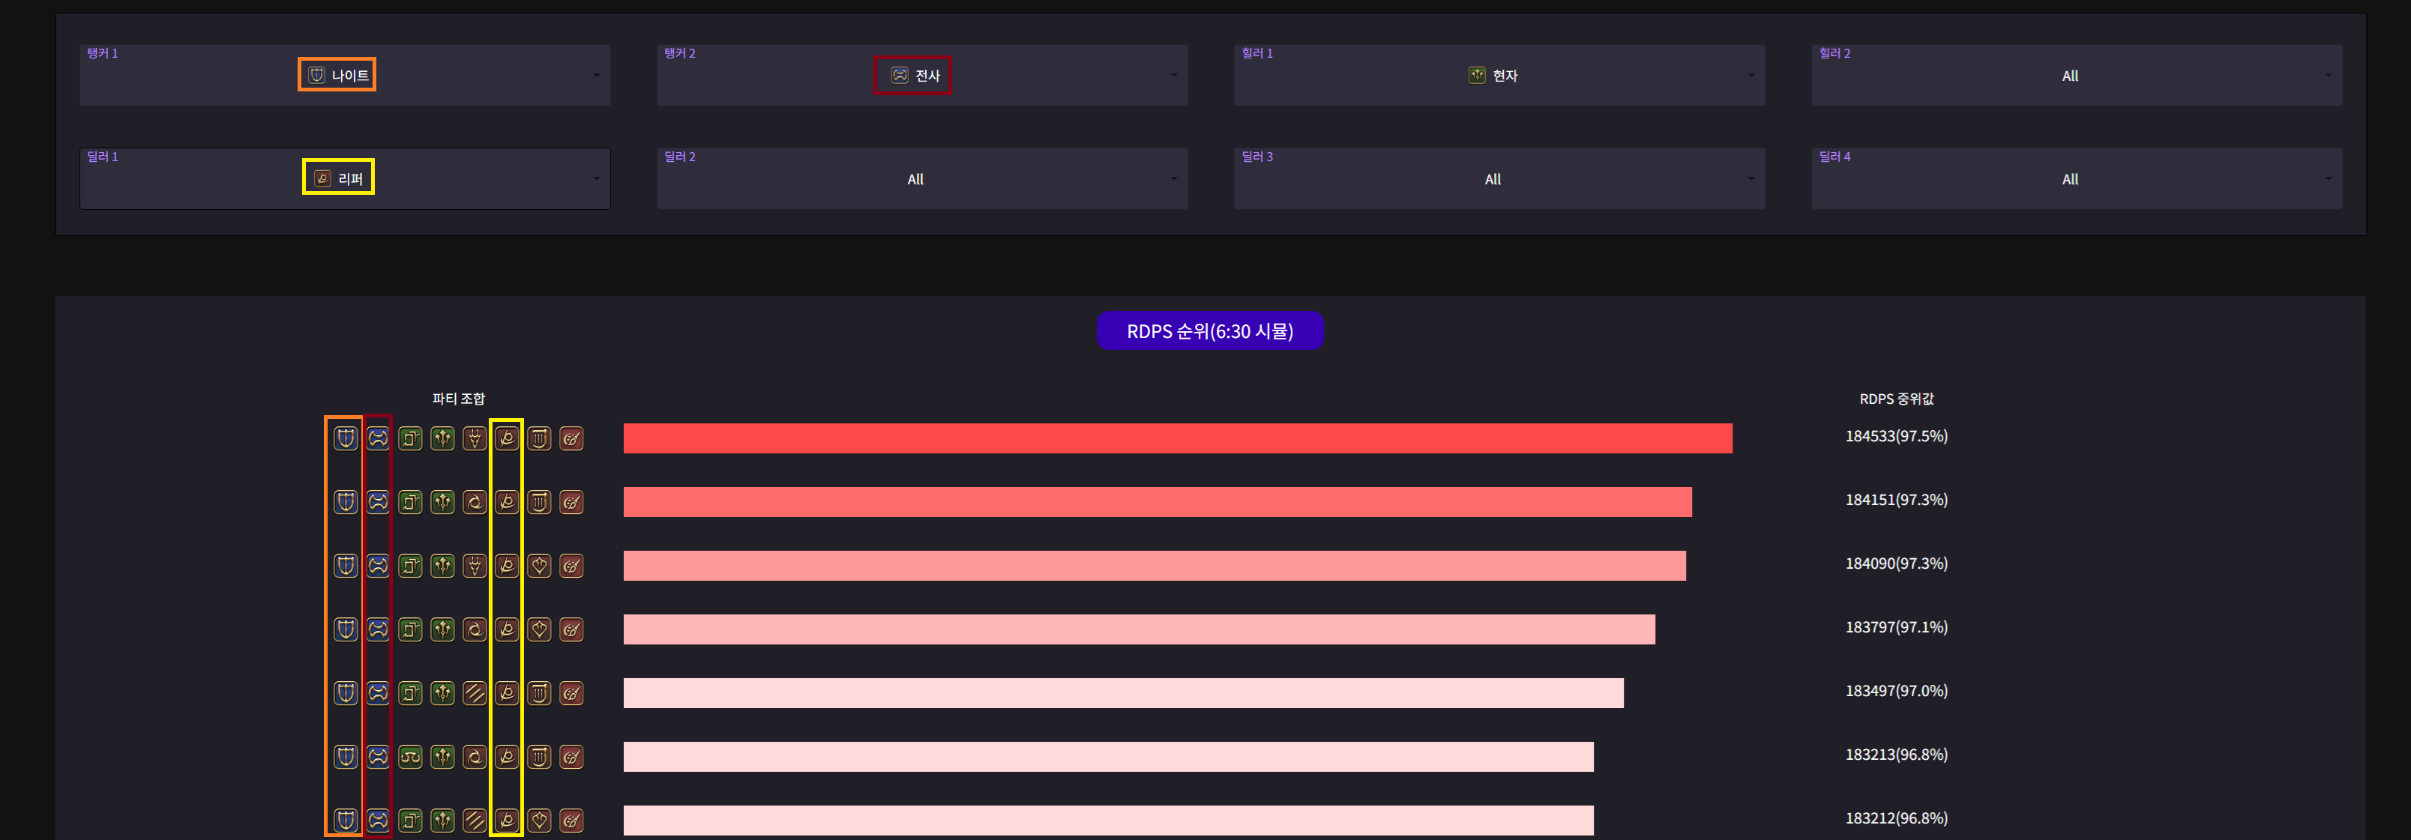The height and width of the screenshot is (840, 2411).
Task: Click the 184090(97.3%) value
Action: tap(1896, 563)
